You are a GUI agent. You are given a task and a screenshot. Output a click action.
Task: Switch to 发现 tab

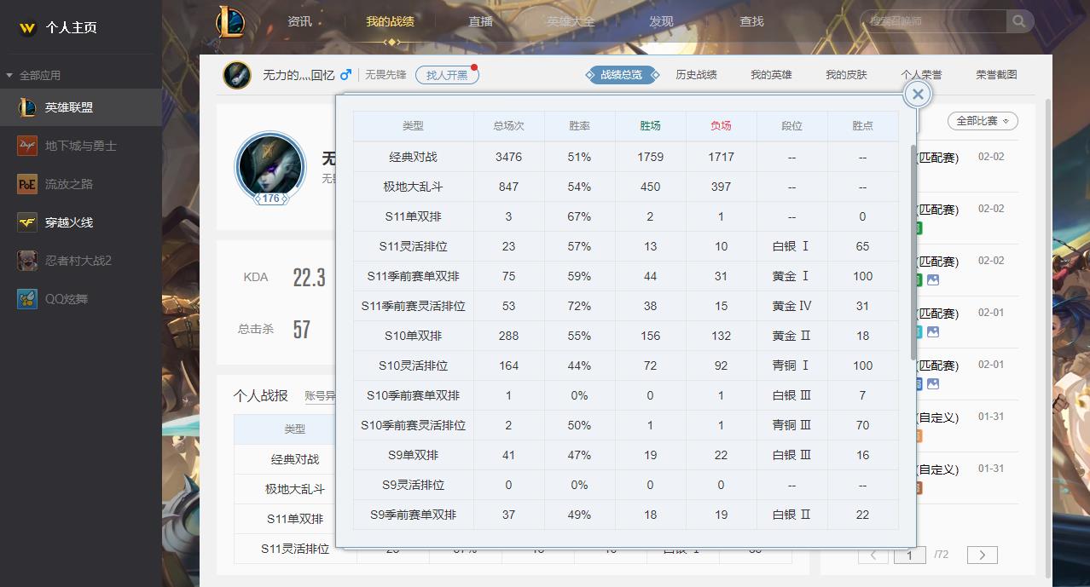661,21
